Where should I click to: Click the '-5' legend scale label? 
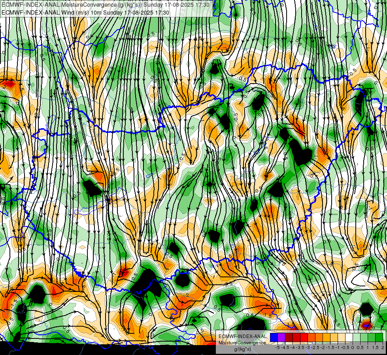278,348
